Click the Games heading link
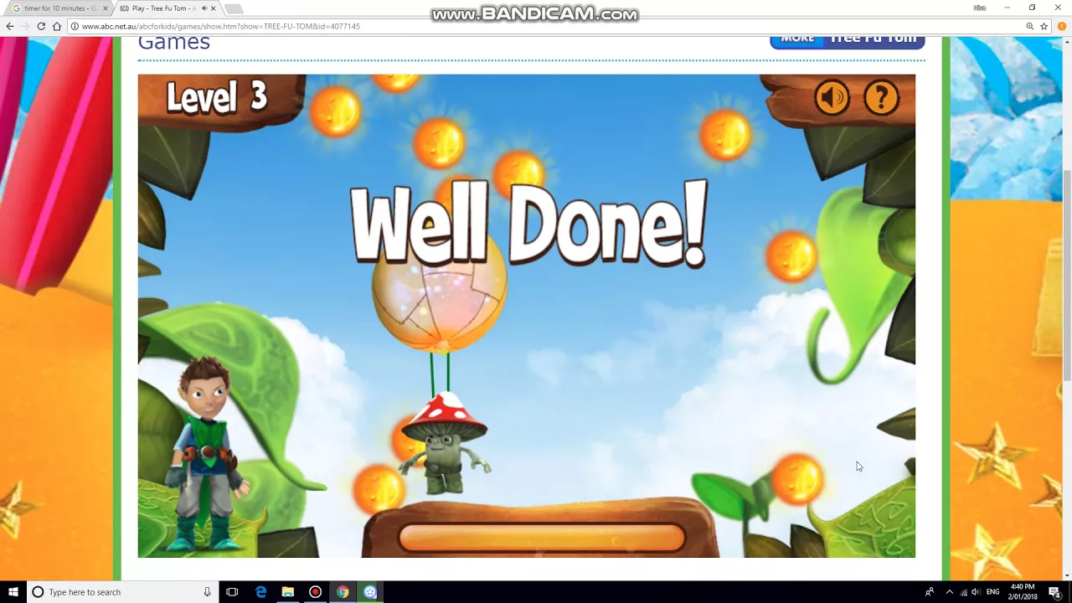Viewport: 1072px width, 603px height. click(173, 42)
